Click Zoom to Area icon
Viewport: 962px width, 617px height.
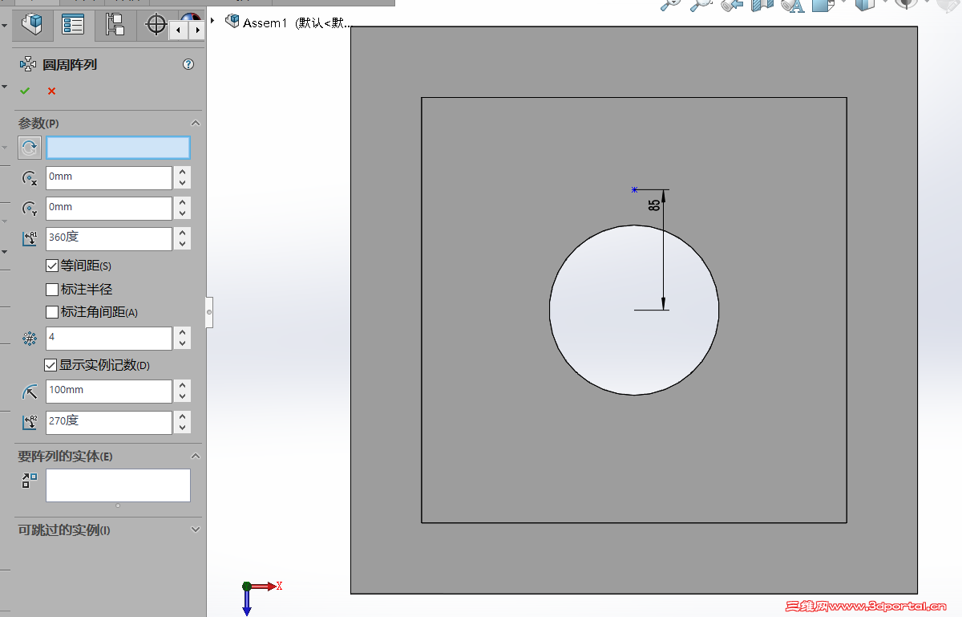[701, 4]
